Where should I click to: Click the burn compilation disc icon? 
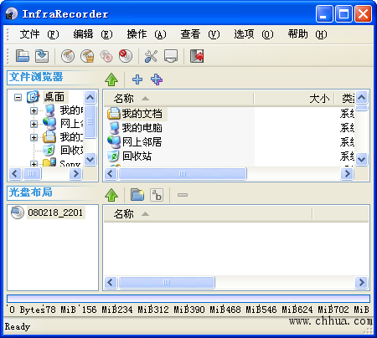[68, 56]
